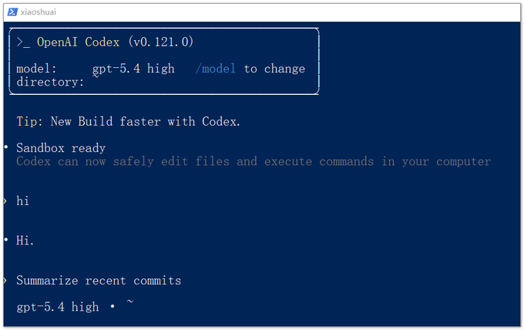The width and height of the screenshot is (524, 330).
Task: Click the PowerShell icon in title bar
Action: [x=12, y=12]
